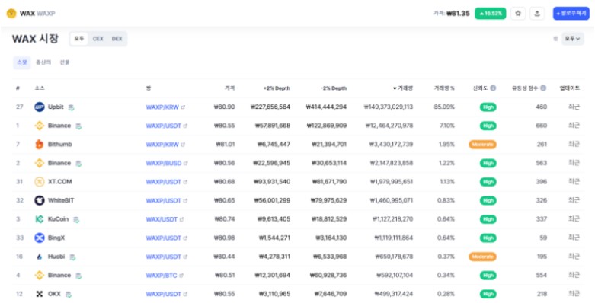Click the Upbit exchange logo
595x303 pixels.
tap(40, 107)
